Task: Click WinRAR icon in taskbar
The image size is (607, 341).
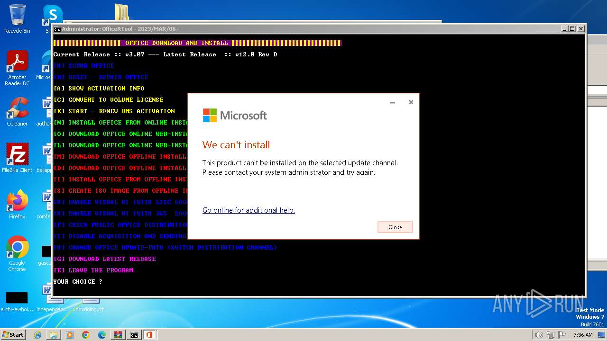Action: [x=118, y=335]
